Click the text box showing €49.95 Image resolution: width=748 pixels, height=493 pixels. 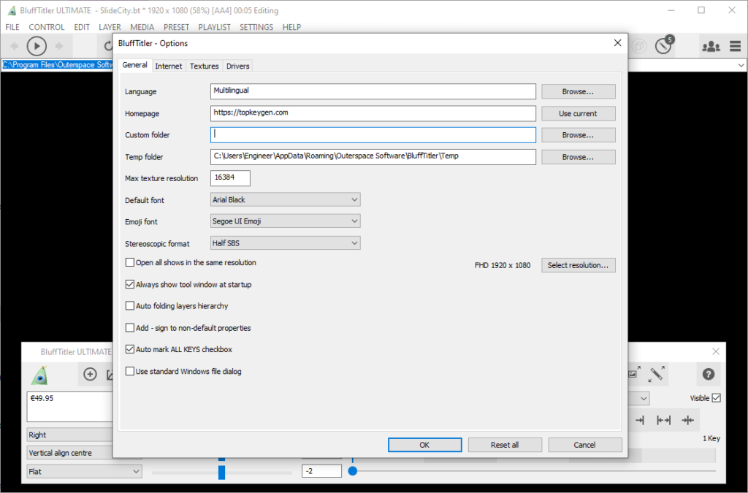(70, 407)
